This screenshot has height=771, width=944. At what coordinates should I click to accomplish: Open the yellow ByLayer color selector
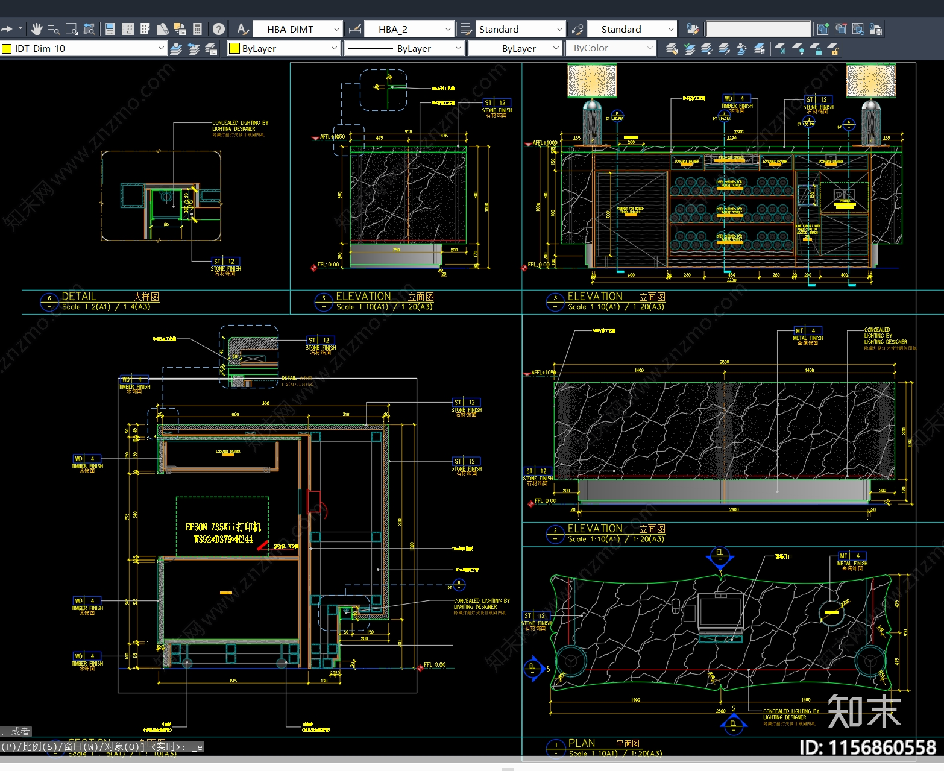click(283, 48)
